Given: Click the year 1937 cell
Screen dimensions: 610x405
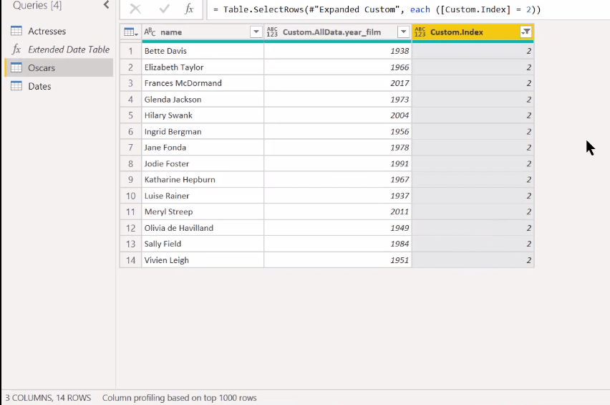Looking at the screenshot, I should click(338, 196).
